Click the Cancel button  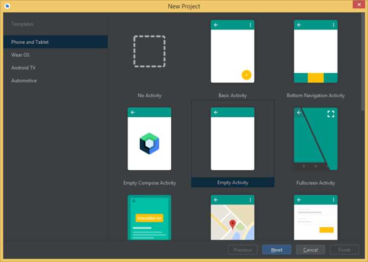[x=311, y=250]
